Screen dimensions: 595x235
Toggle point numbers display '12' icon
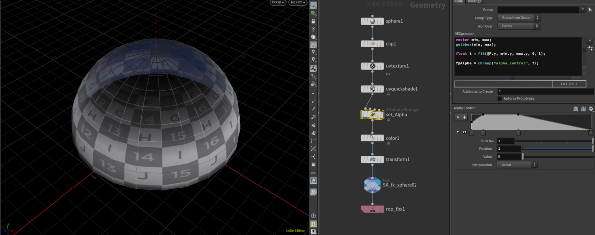(314, 117)
